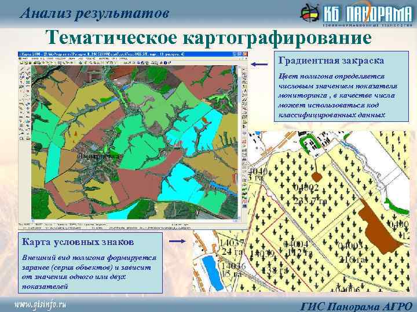Click the Карта 2008 window title bar
This screenshot has width=417, height=312.
point(133,54)
